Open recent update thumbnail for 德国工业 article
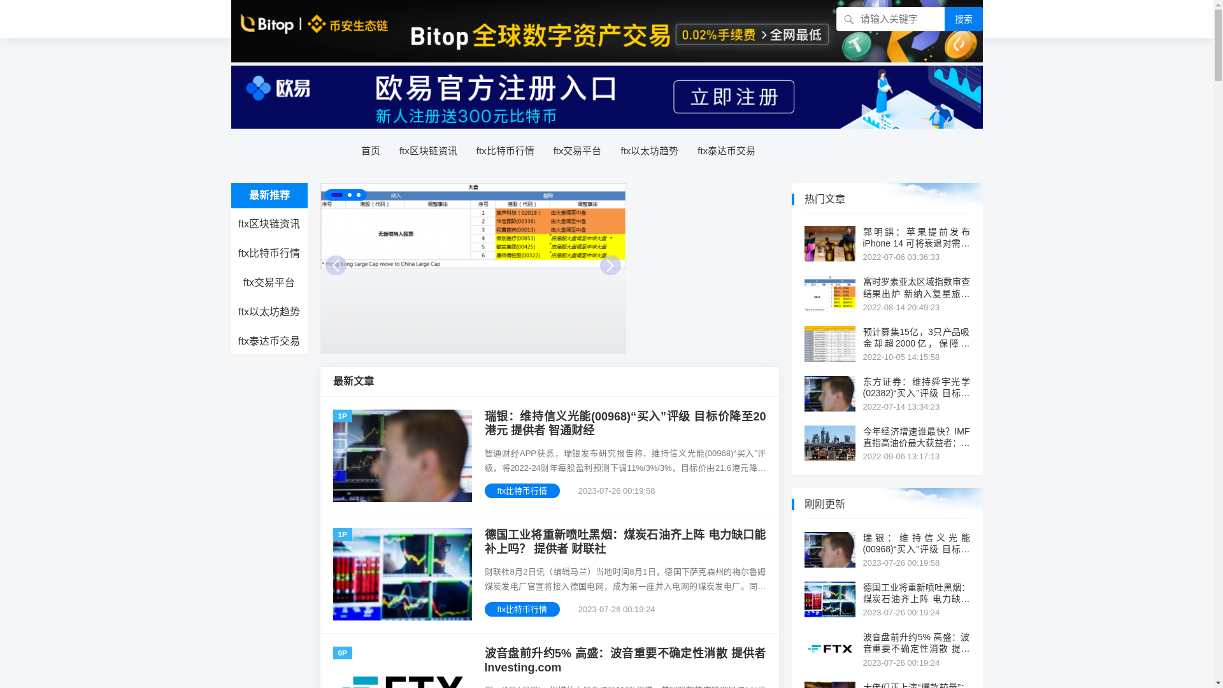This screenshot has height=688, width=1223. 830,599
